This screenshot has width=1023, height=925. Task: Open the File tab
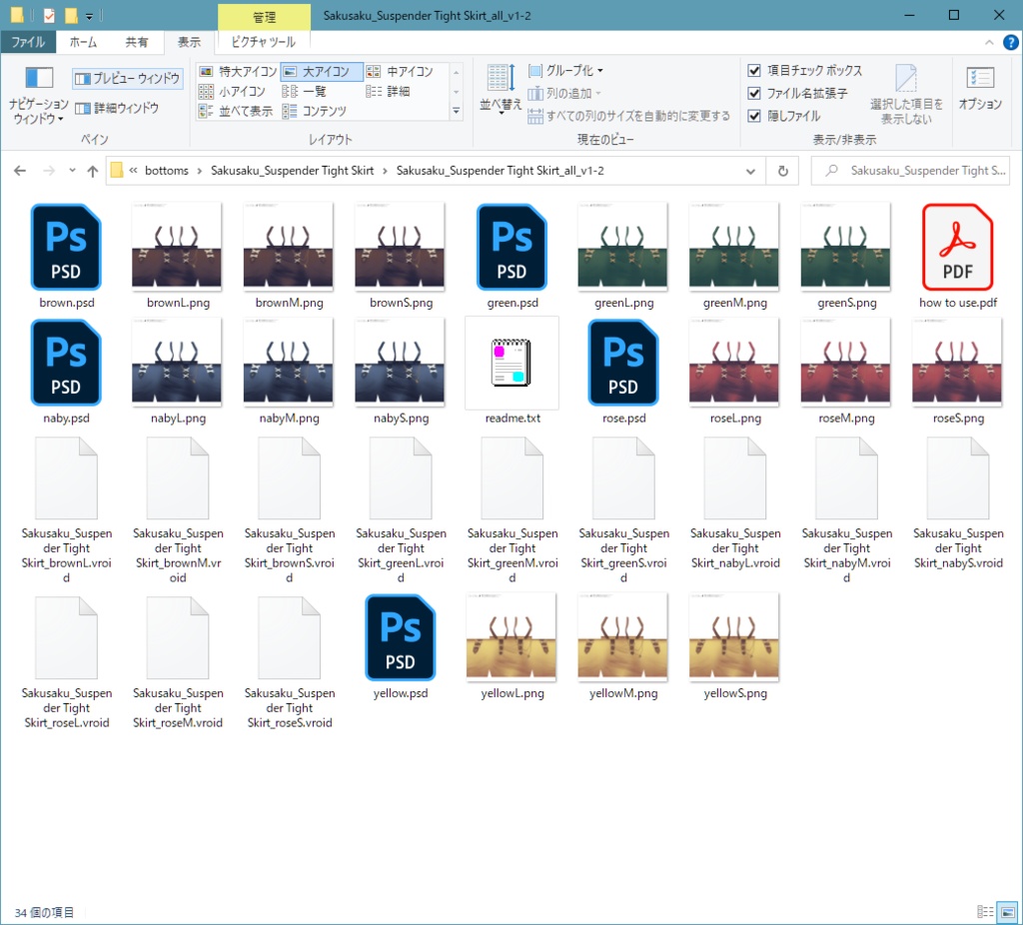28,42
